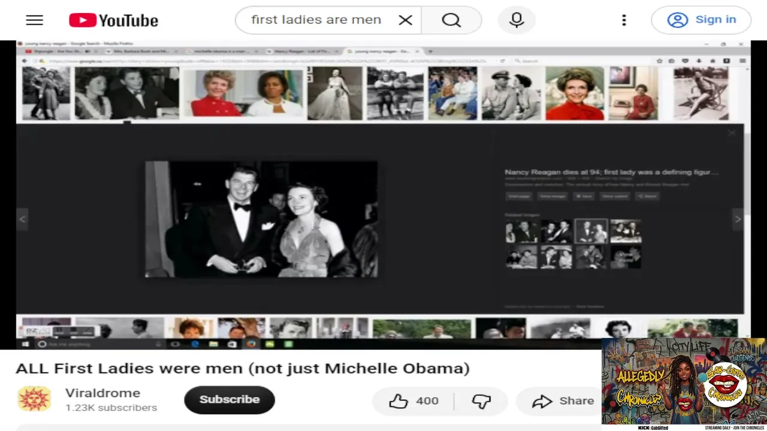This screenshot has height=431, width=767.
Task: Subscribe to the Viraldrome channel
Action: tap(230, 400)
